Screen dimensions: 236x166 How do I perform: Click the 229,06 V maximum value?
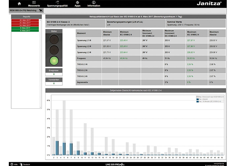click(213, 52)
